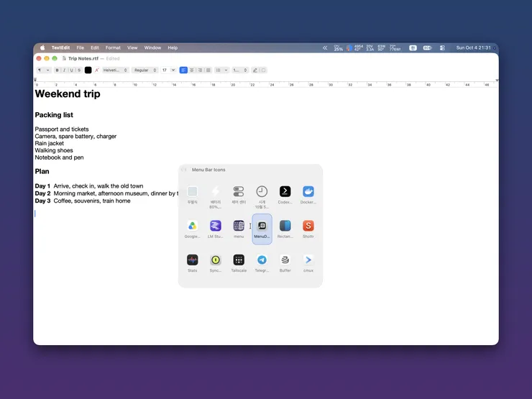532x399 pixels.
Task: Open the text highlight color button
Action: [97, 70]
